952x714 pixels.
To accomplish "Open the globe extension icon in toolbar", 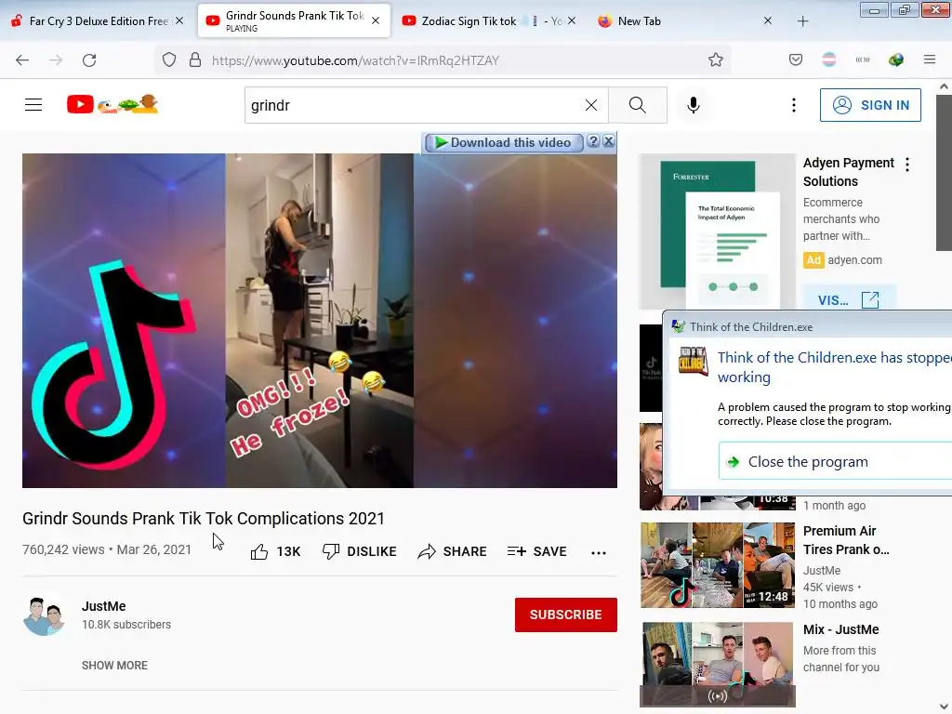I will pos(896,59).
